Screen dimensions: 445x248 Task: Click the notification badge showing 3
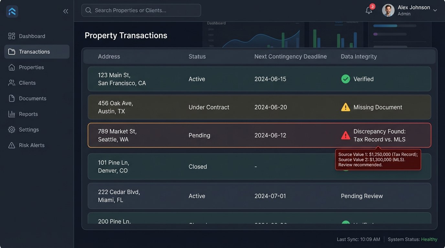[372, 6]
